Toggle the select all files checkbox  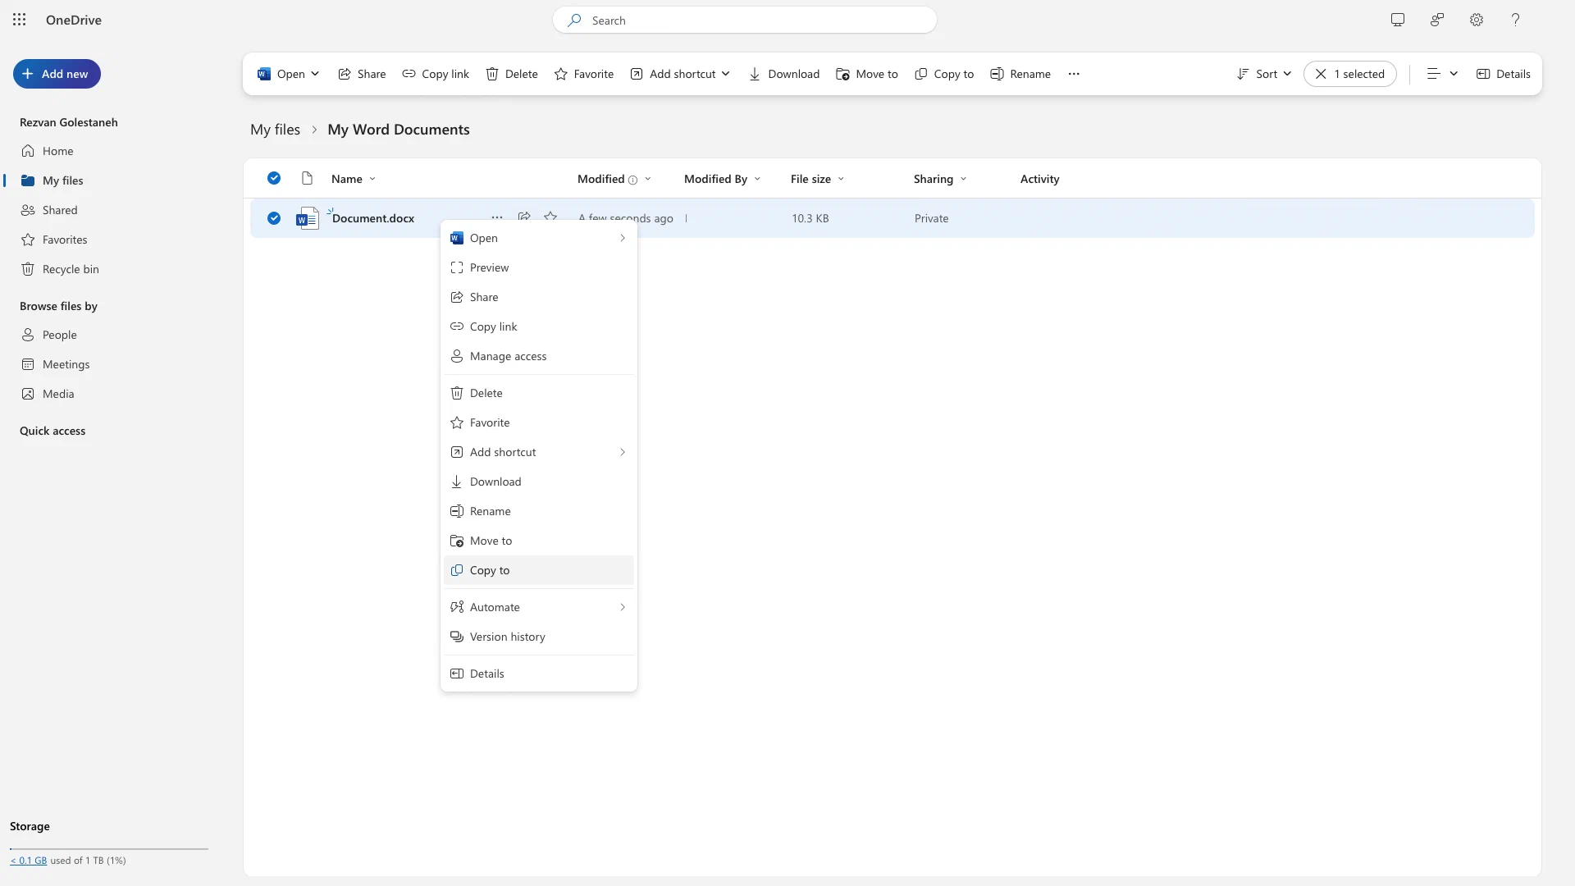274,178
